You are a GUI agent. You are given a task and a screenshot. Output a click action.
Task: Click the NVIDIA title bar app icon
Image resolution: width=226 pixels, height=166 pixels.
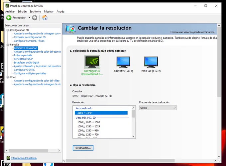[x=7, y=6]
